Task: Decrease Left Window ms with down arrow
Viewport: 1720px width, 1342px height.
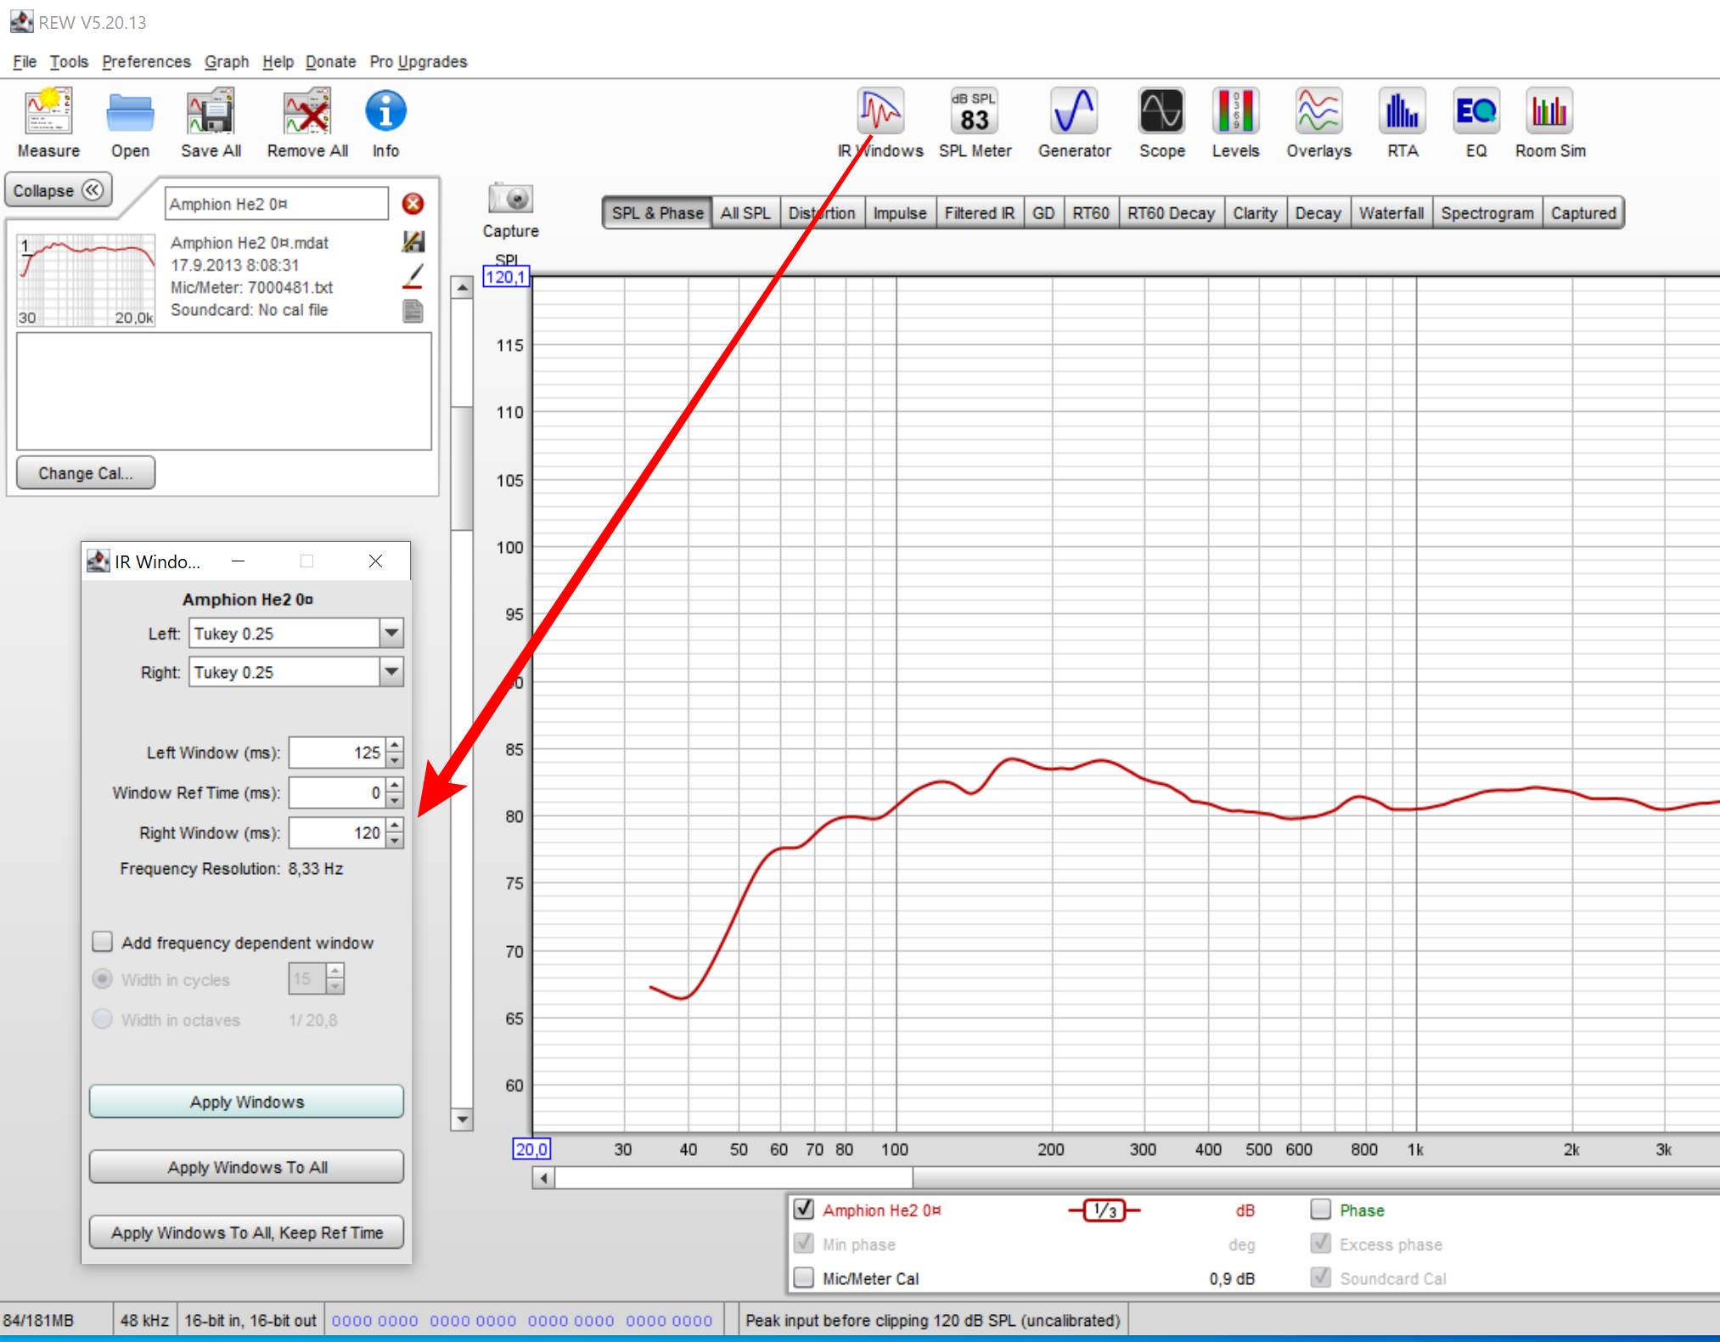Action: click(395, 760)
